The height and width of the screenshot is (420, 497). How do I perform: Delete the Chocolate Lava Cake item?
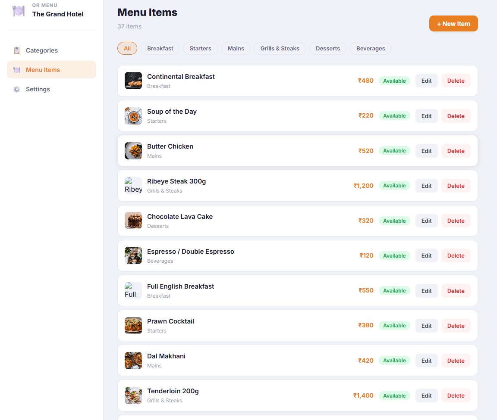[456, 221]
